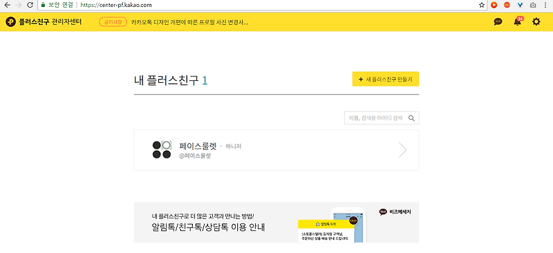553x253 pixels.
Task: Click the search magnifier icon
Action: coord(411,118)
